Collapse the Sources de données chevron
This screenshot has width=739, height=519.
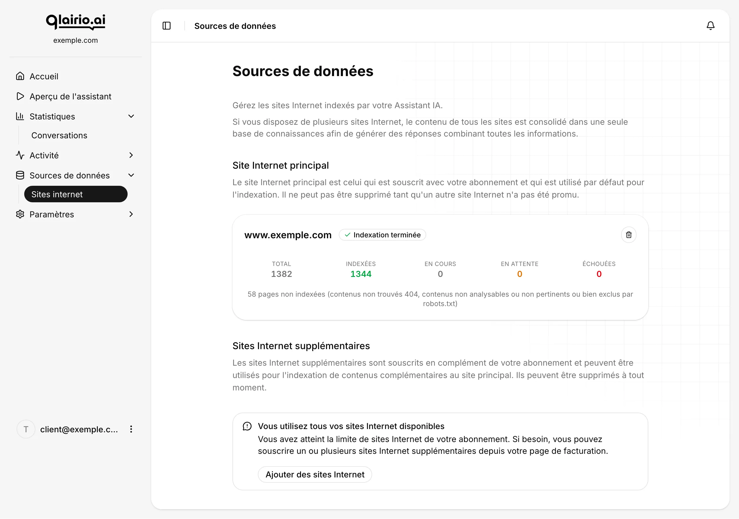(131, 175)
